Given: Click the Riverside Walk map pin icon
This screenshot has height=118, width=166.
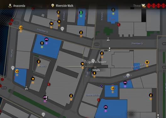Looking at the screenshot, I should pyautogui.click(x=53, y=6).
